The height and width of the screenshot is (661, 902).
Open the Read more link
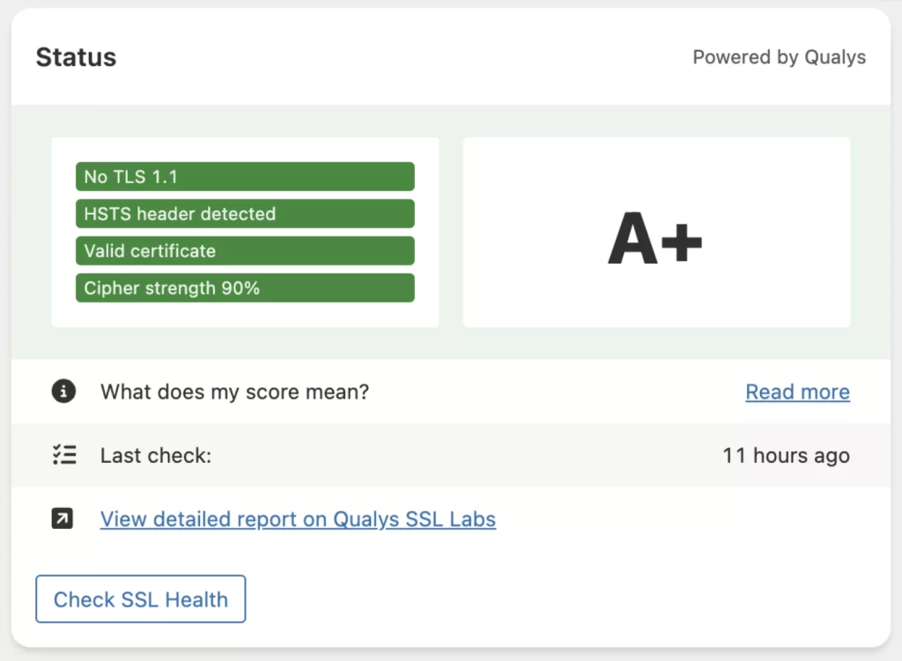point(797,392)
